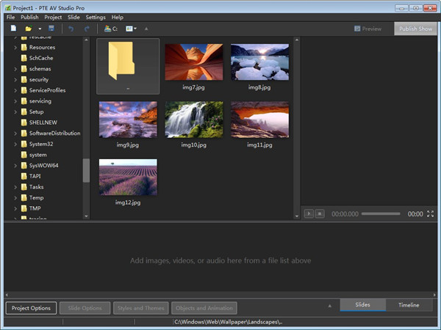
Task: Click the Landscapes path in status bar
Action: click(x=229, y=322)
